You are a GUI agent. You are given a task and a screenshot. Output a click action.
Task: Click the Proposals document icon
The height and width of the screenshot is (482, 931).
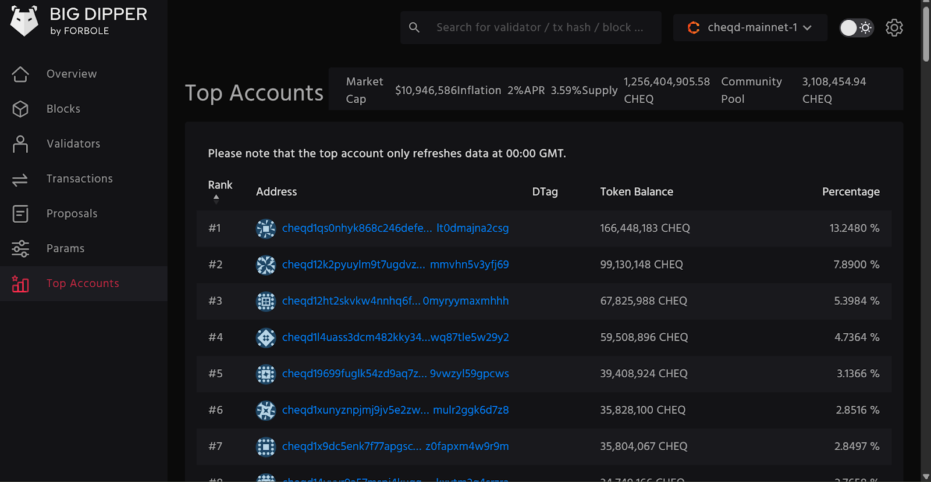click(20, 214)
